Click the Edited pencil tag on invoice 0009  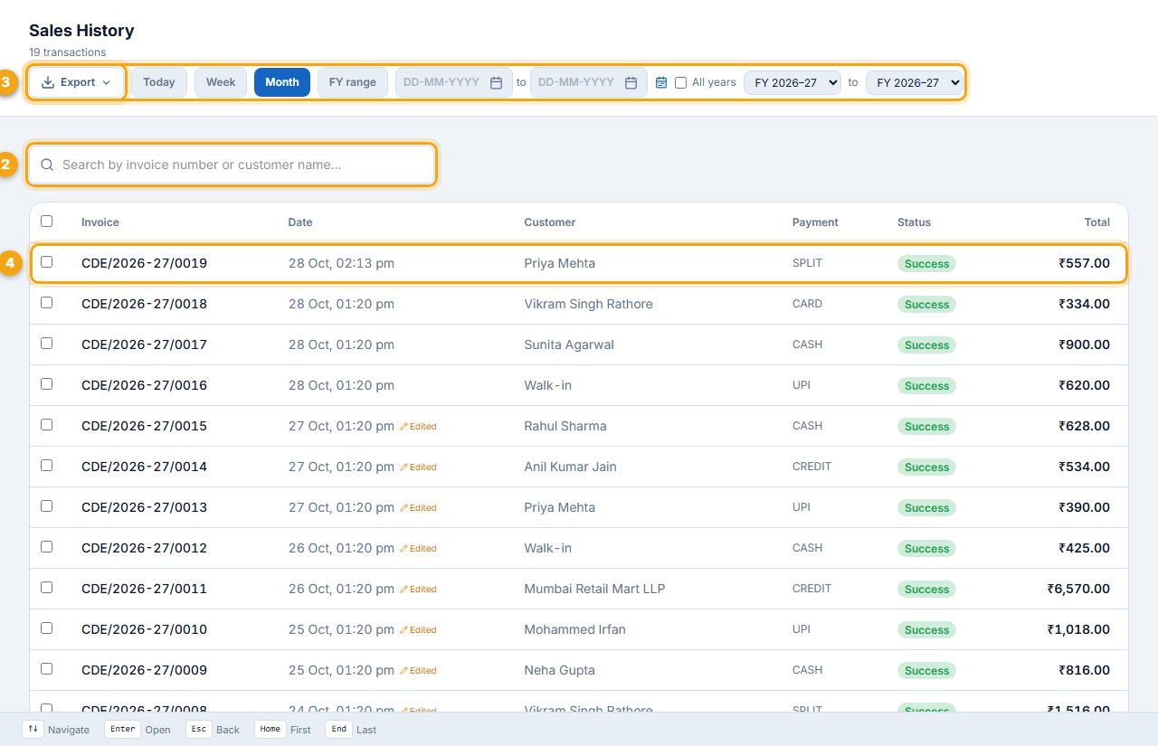418,671
